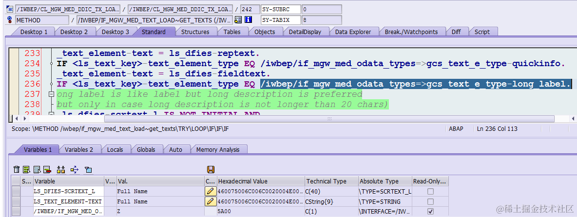Click the CString{9} technical type cell
577x217 pixels.
coord(331,201)
